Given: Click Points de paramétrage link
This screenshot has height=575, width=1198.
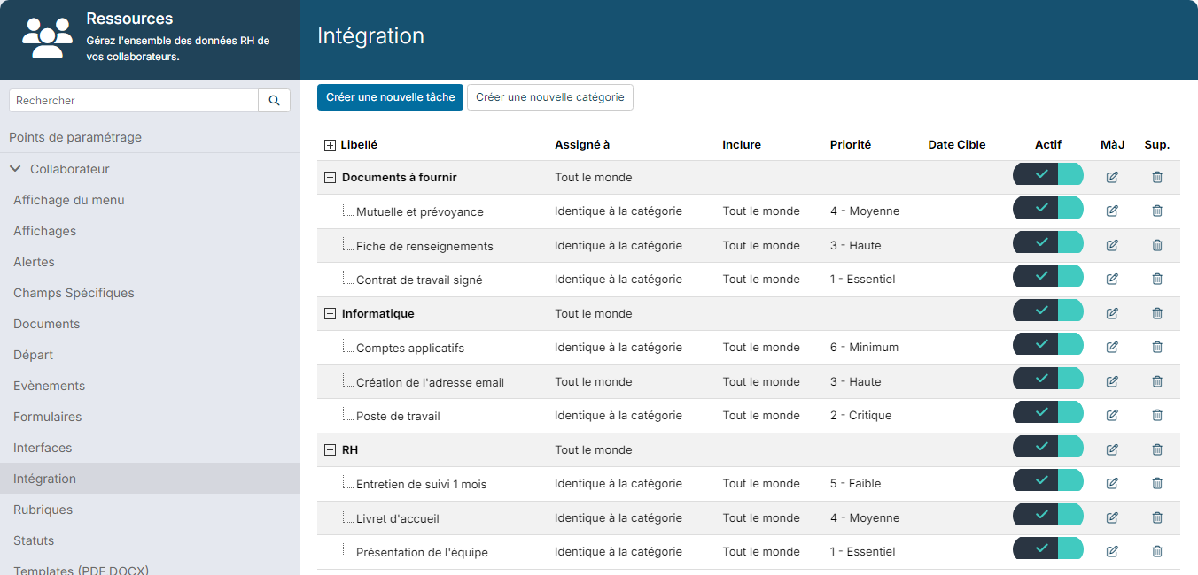Looking at the screenshot, I should pos(75,137).
